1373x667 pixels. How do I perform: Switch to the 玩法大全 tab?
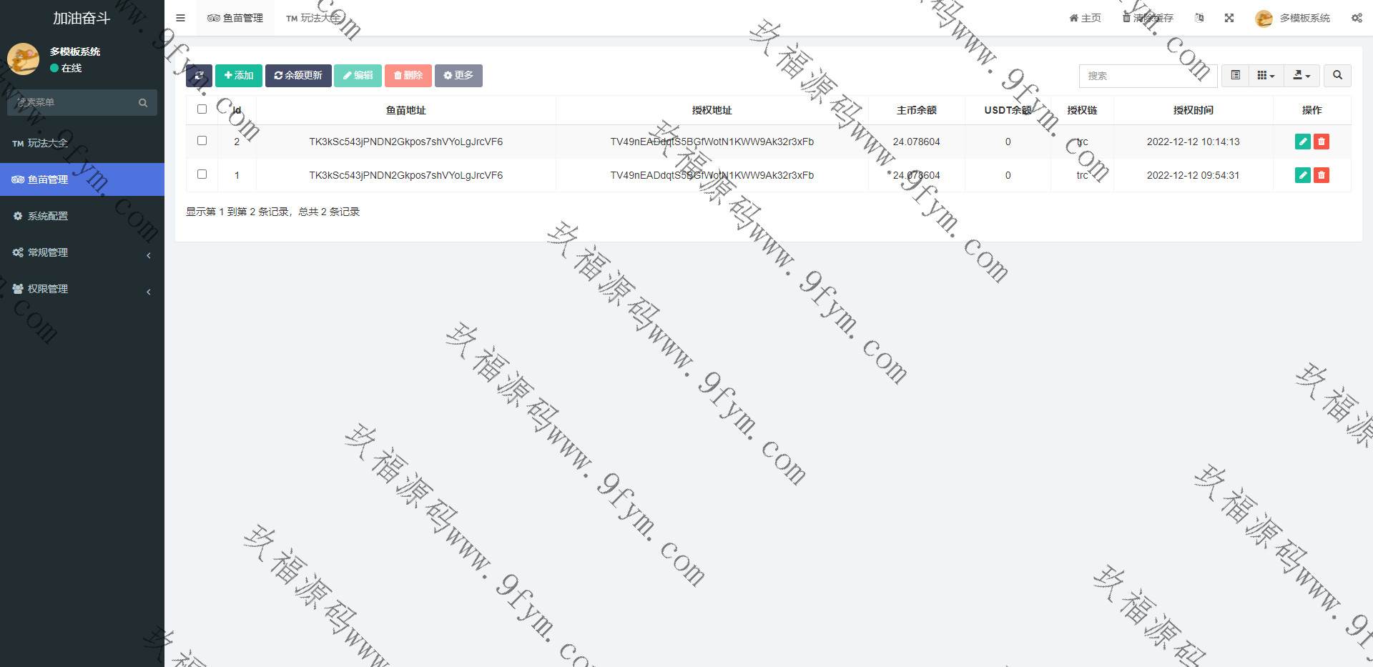313,18
